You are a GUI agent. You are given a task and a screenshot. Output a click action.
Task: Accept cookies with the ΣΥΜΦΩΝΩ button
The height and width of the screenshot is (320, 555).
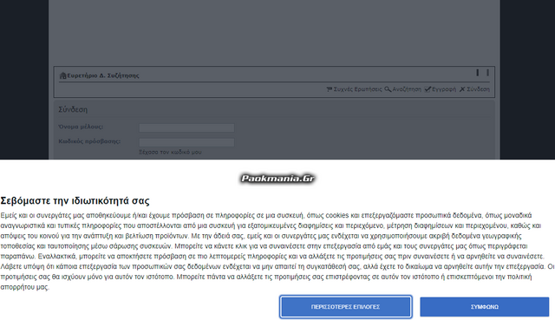pos(484,307)
